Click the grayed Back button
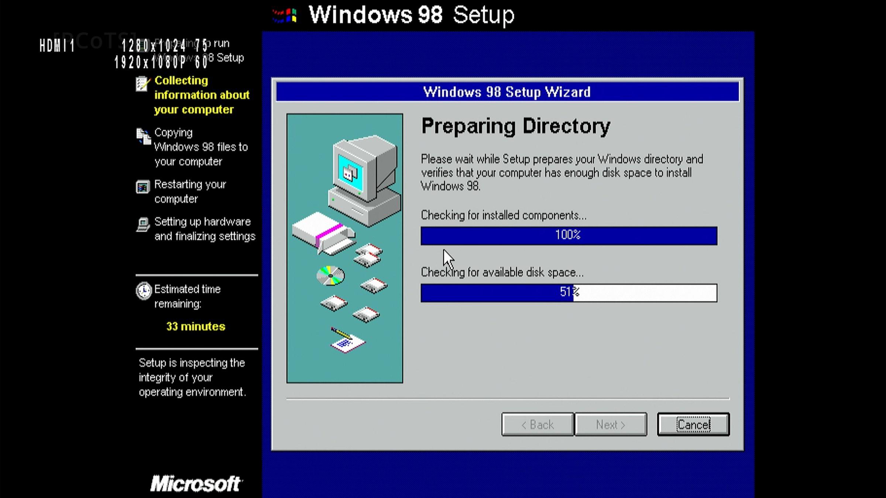Screen dimensions: 886x498 click(x=538, y=425)
